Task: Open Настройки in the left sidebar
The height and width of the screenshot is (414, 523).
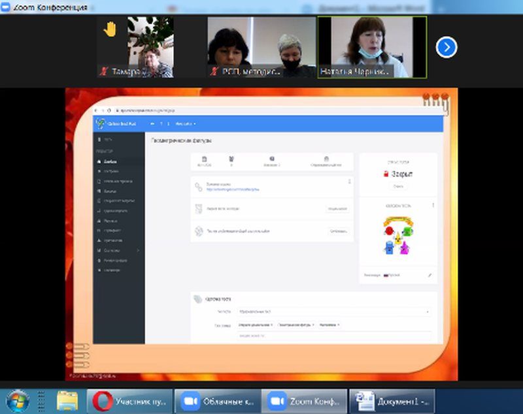Action: click(x=110, y=171)
